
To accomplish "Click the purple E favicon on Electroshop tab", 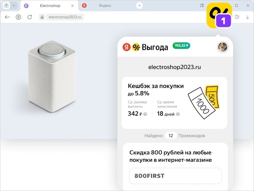I will [26, 6].
